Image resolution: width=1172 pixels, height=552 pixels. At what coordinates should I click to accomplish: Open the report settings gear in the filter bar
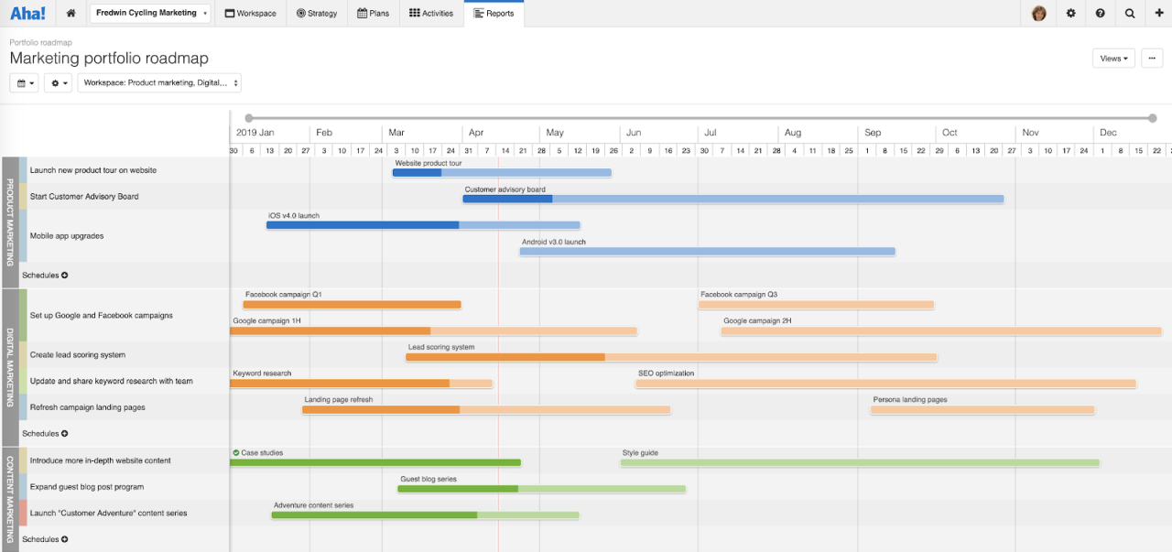(x=57, y=82)
